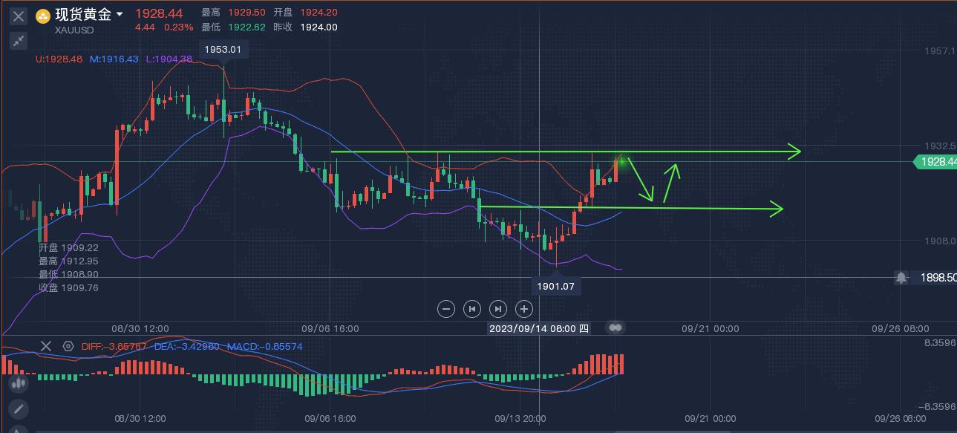
Task: Step to next bar with skip-forward button
Action: coord(497,308)
